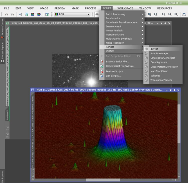The width and height of the screenshot is (188, 183).
Task: Click the new preview icon in toolbar
Action: tap(47, 14)
